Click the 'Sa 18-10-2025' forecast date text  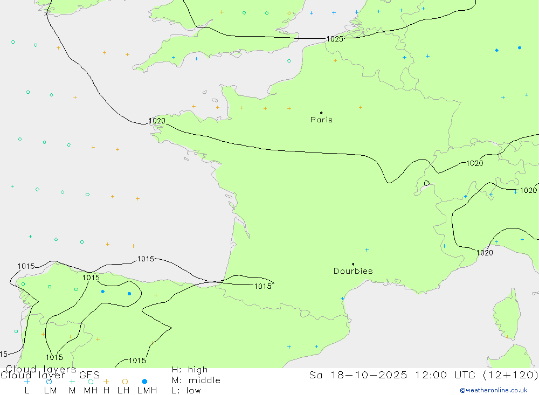click(358, 375)
